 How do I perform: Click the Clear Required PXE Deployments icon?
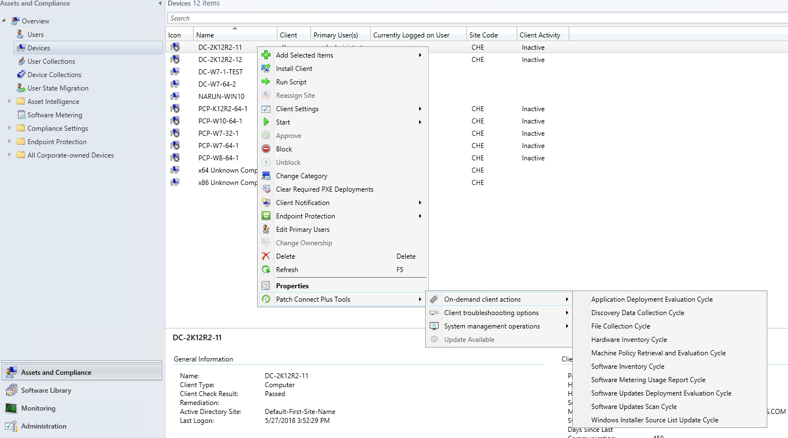(x=266, y=189)
